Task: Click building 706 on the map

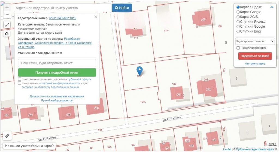Action: [208, 89]
